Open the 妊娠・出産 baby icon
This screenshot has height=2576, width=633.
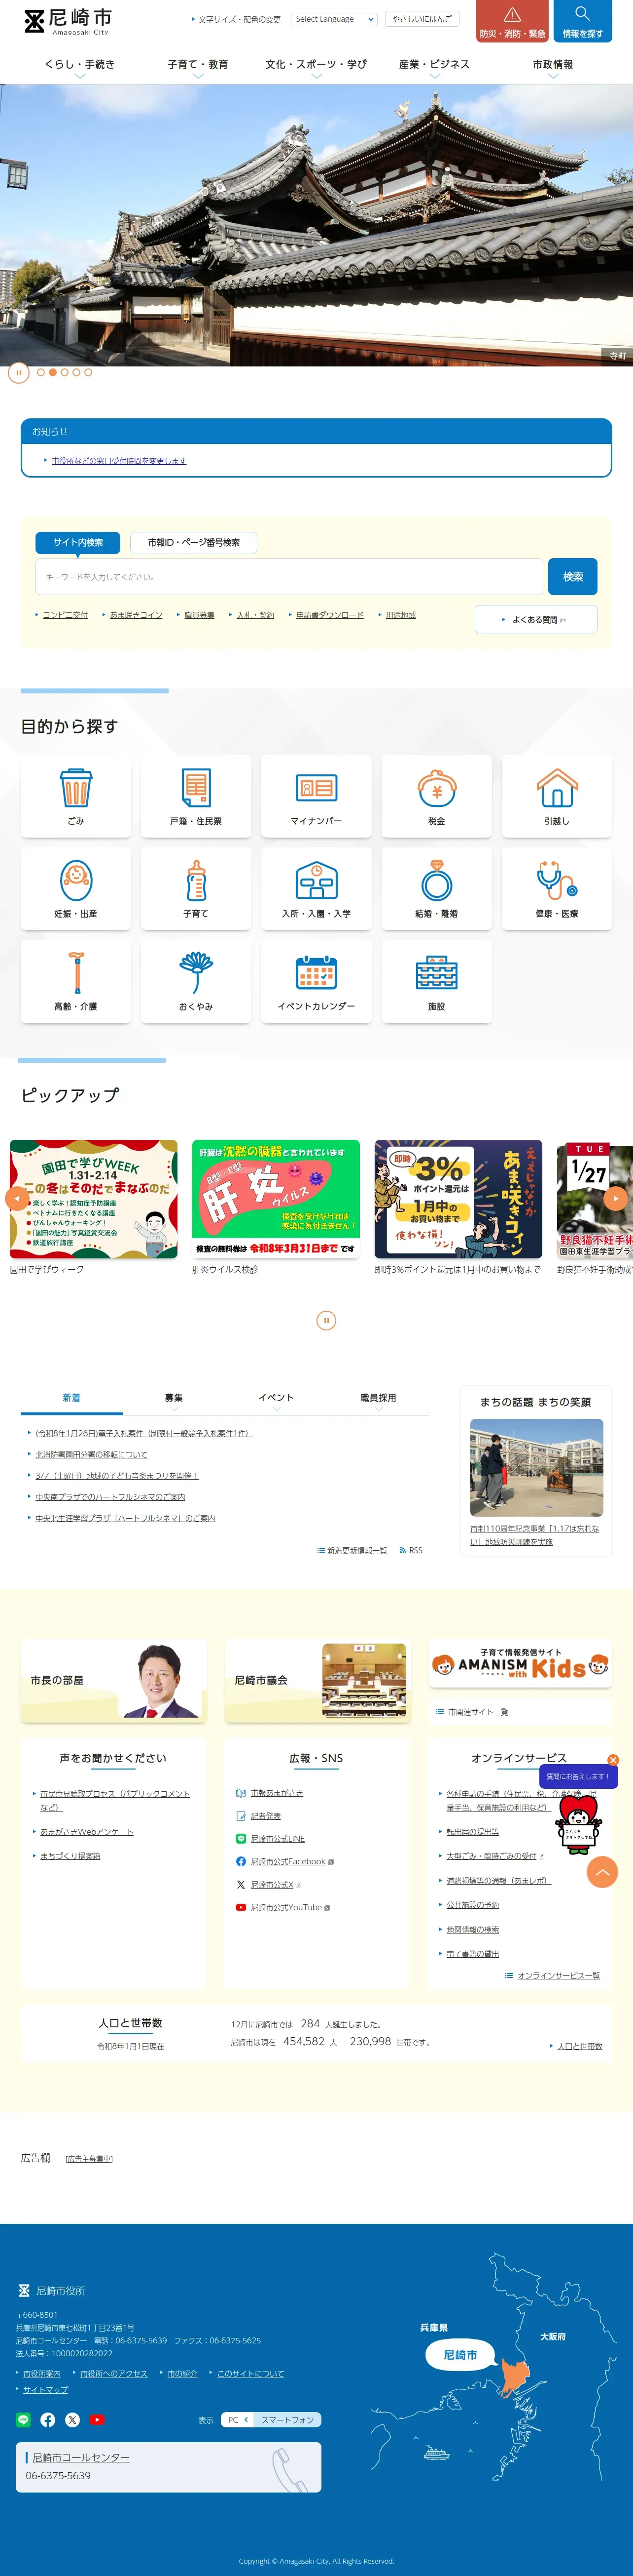(x=76, y=889)
